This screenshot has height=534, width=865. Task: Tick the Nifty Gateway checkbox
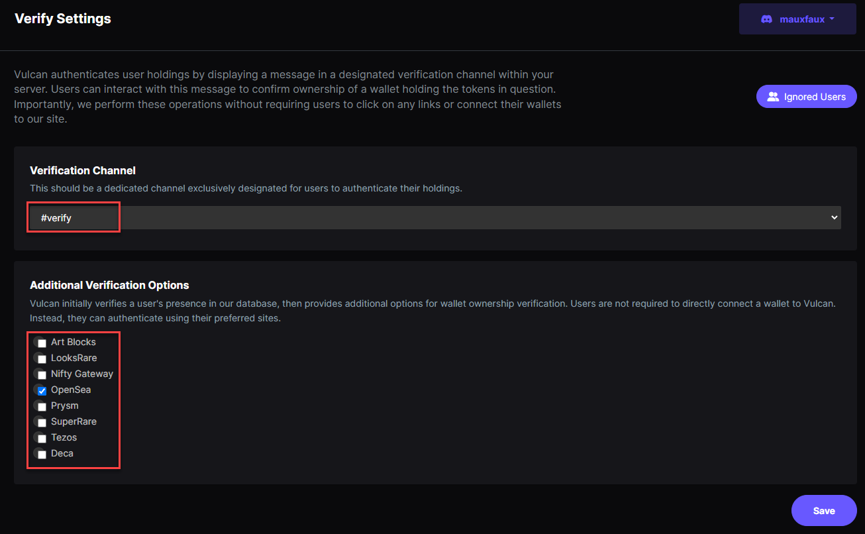[42, 375]
